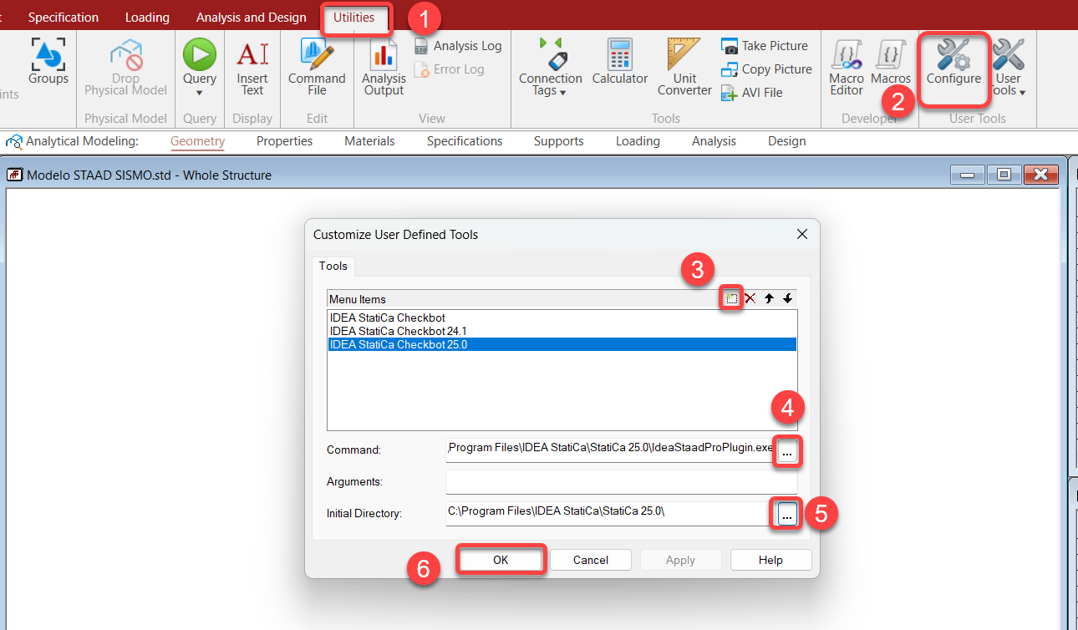Take Picture of the current view
Screen dimensions: 1078x630
point(765,46)
